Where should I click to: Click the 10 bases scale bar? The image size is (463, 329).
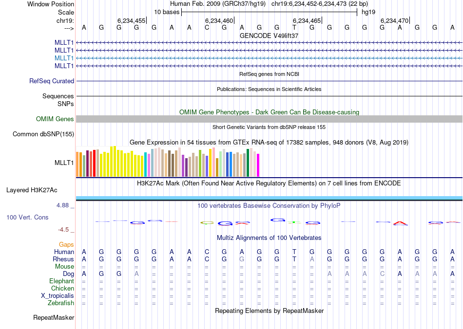pyautogui.click(x=269, y=12)
